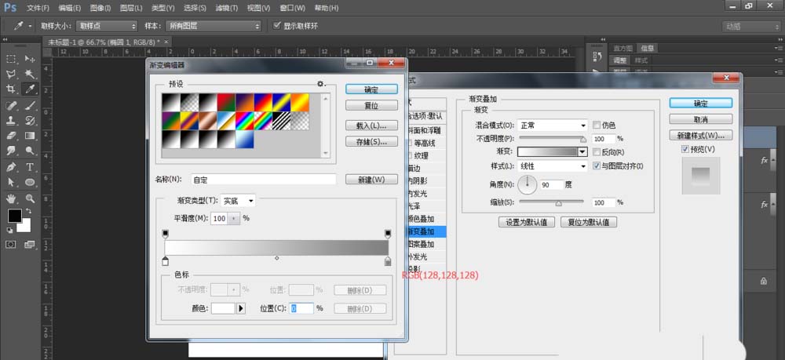
Task: Select the Rectangular Marquee tool
Action: coord(10,59)
